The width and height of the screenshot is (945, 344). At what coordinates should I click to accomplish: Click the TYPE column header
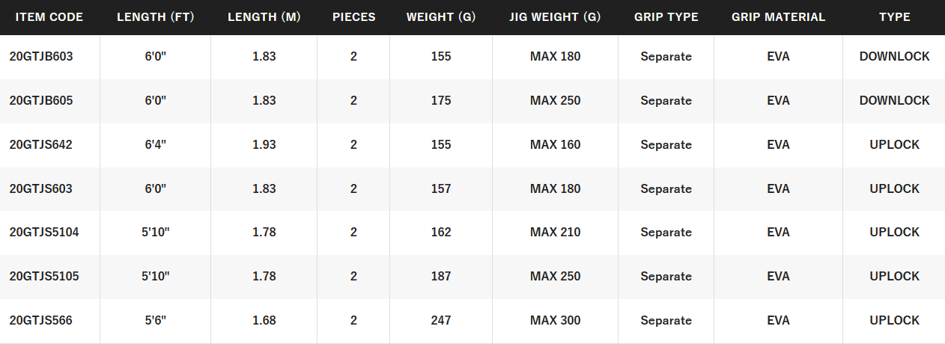coord(895,17)
